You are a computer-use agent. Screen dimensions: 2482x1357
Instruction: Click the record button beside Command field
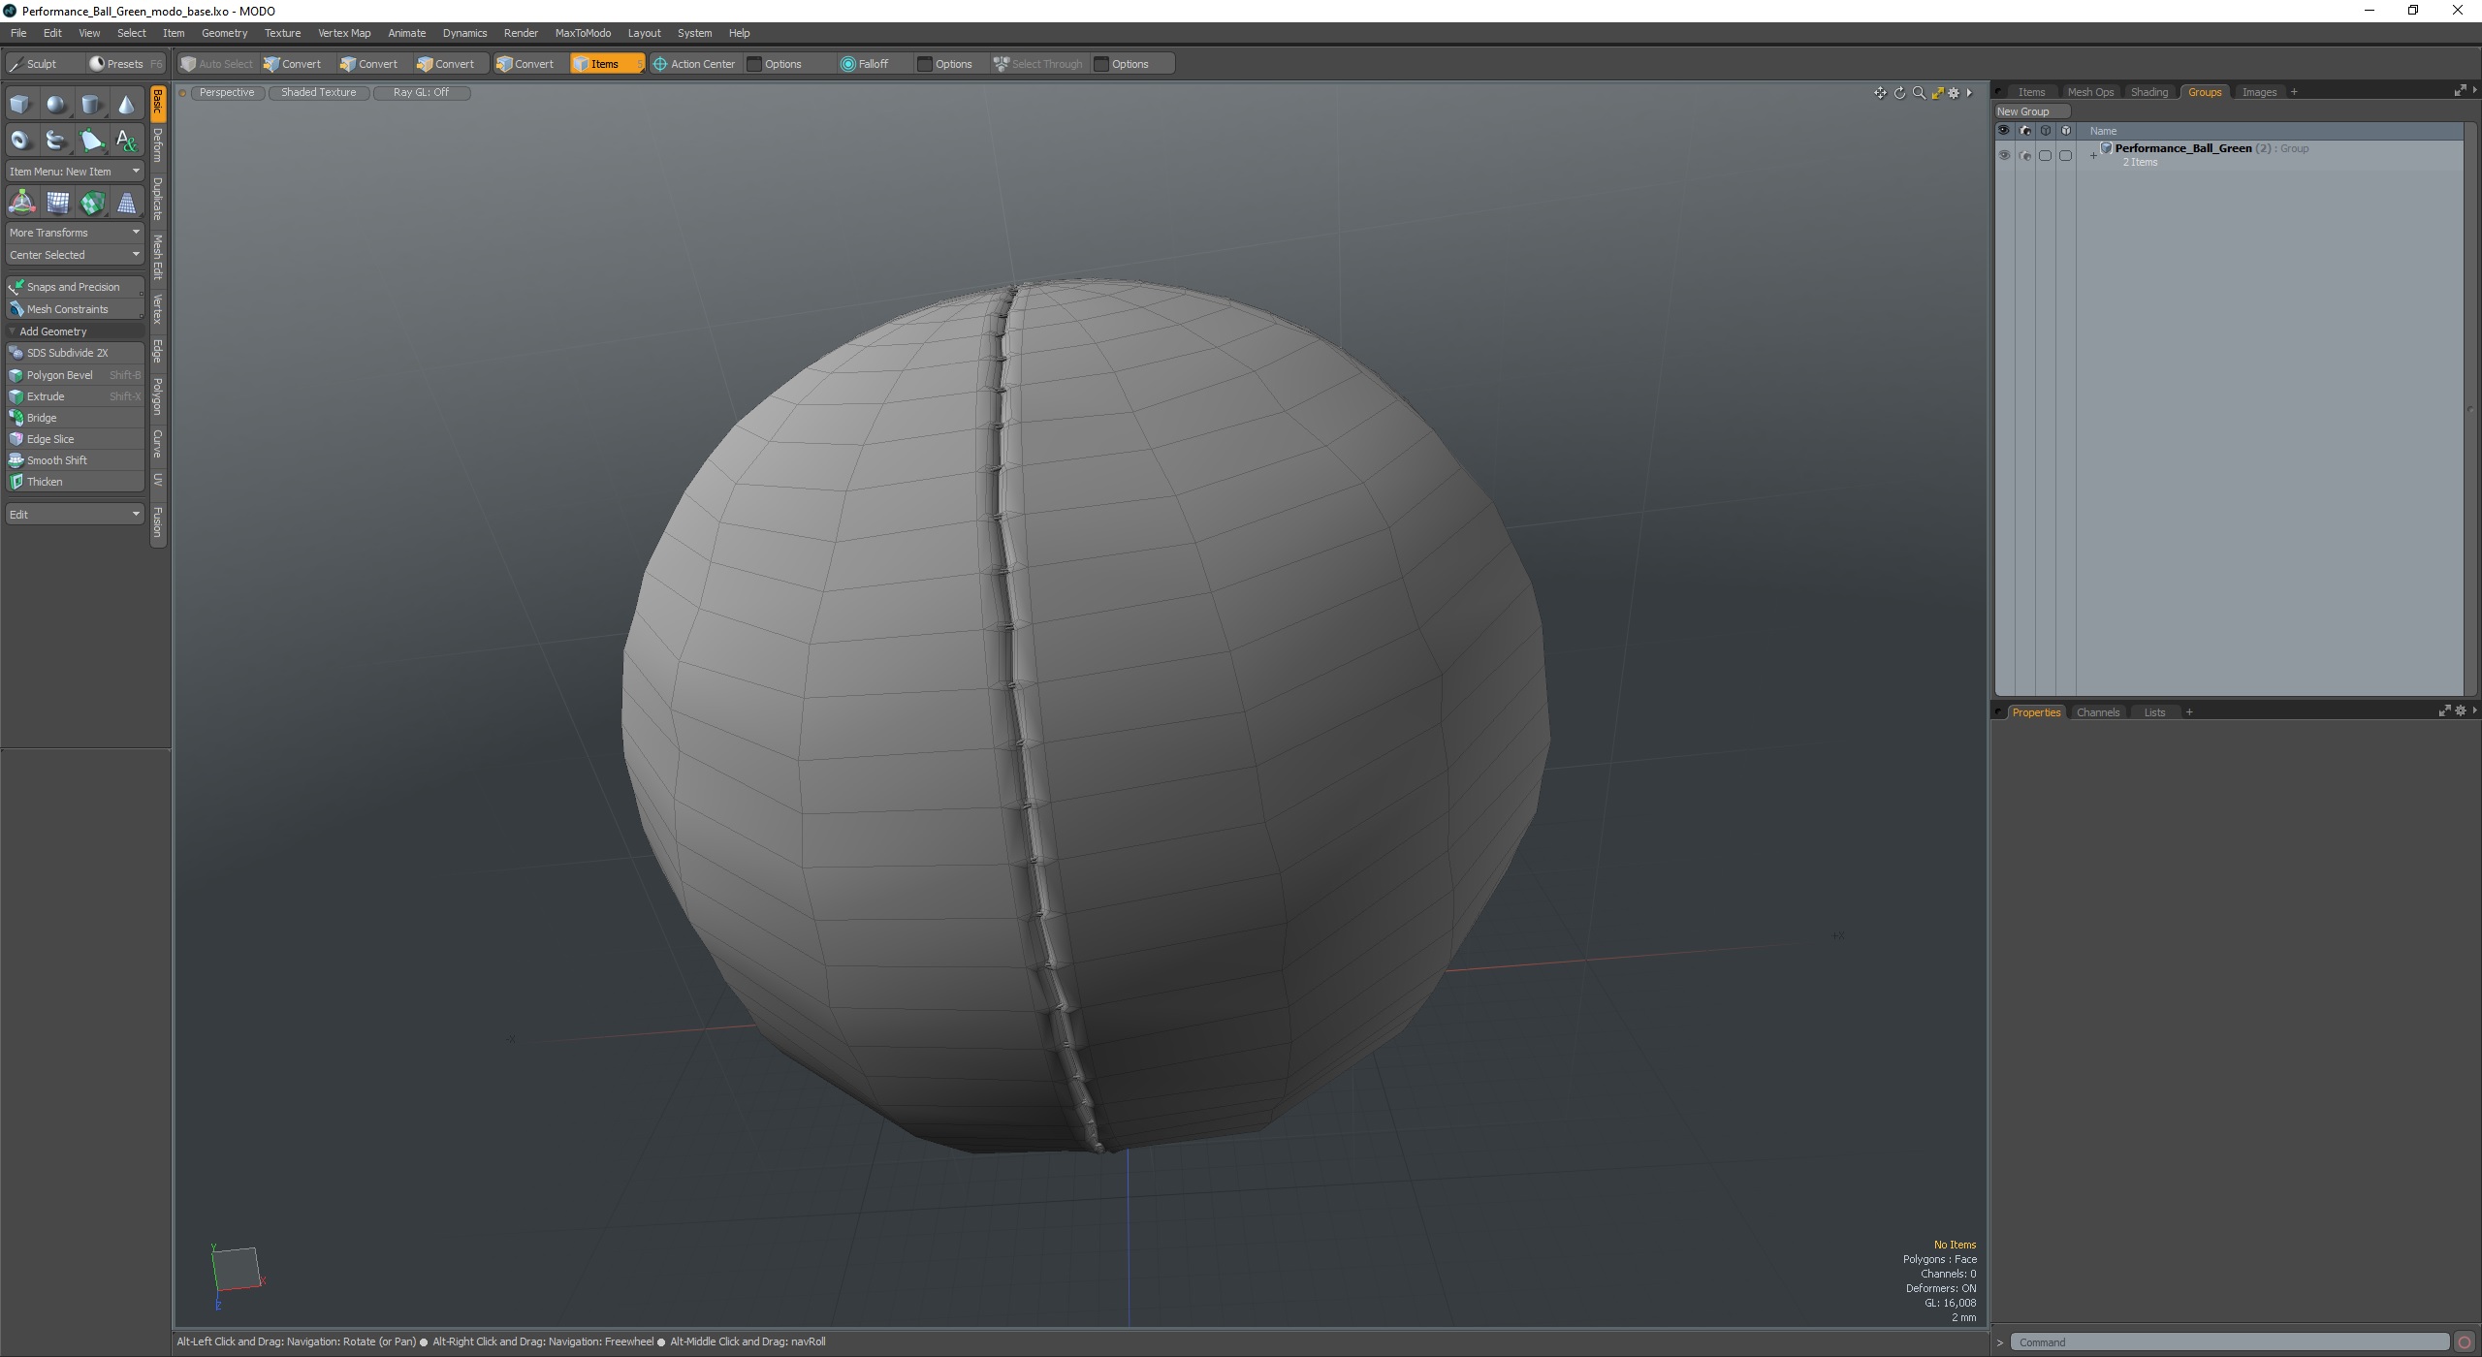pos(2465,1342)
